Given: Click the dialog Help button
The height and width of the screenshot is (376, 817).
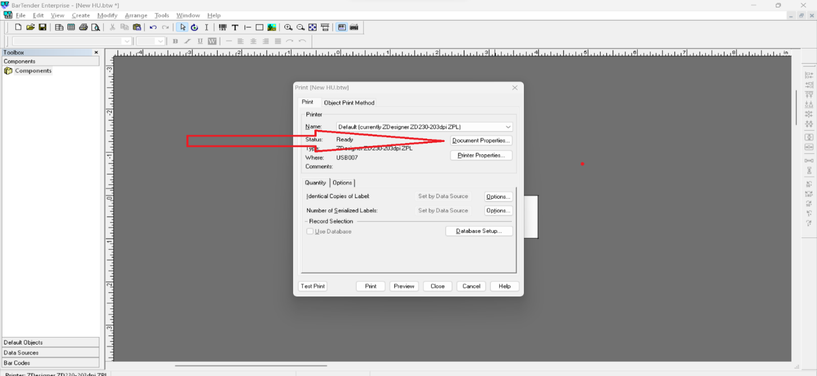Looking at the screenshot, I should point(504,286).
